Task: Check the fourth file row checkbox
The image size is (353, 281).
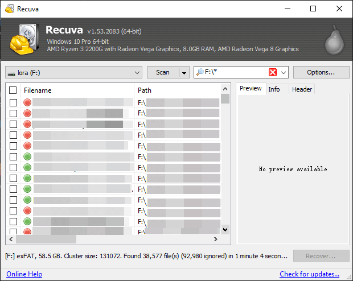Action: point(13,135)
